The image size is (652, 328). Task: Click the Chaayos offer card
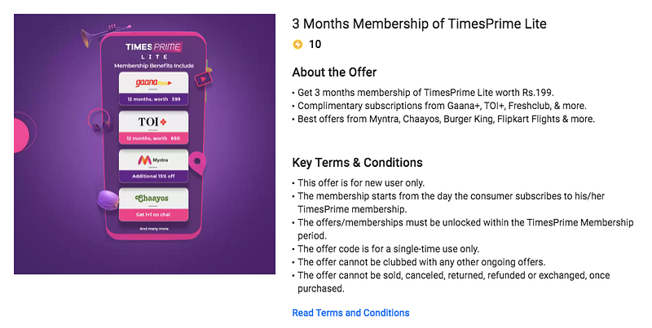(153, 204)
